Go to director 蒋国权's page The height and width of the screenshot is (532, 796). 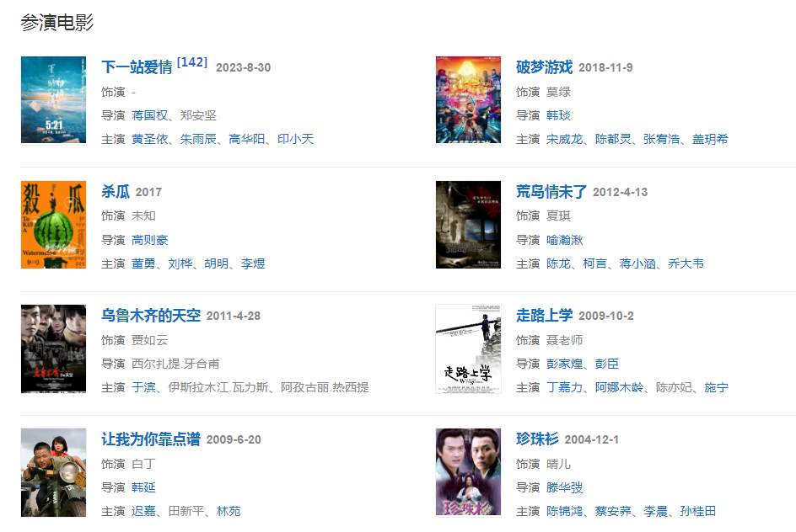tap(149, 115)
